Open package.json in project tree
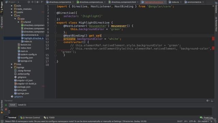 pyautogui.click(x=24, y=87)
